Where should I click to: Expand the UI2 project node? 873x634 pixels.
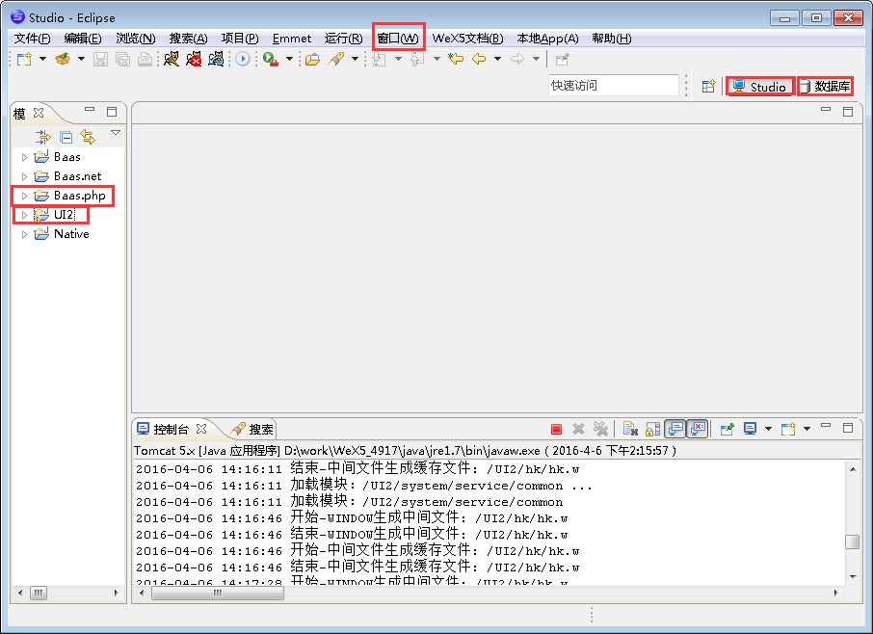click(x=23, y=214)
